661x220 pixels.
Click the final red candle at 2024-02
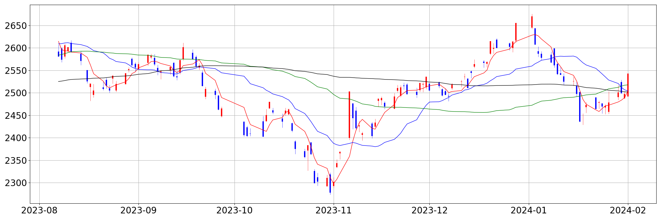628,85
